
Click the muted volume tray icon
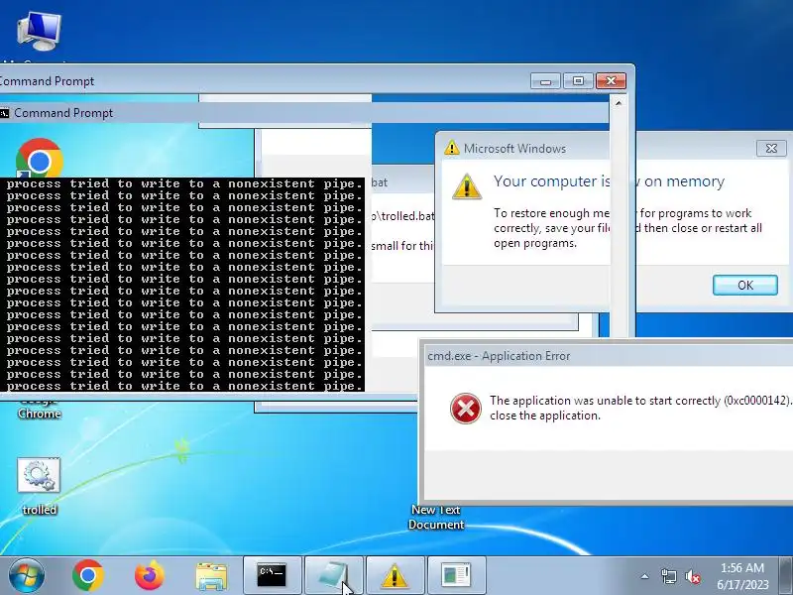coord(693,576)
